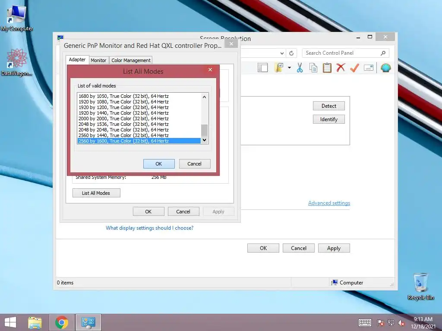Open the Recycle Bin desktop icon

pos(420,286)
